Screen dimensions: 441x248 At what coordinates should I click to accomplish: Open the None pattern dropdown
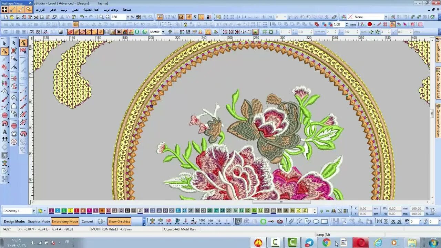coord(386,17)
